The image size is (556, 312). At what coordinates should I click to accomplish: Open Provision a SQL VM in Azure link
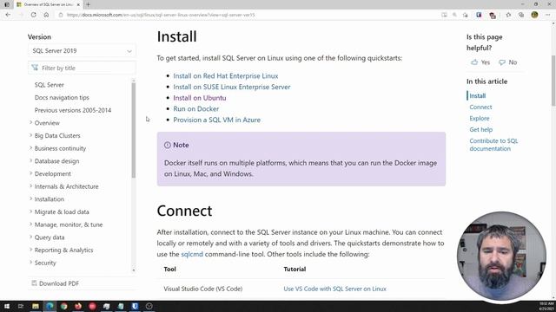(x=216, y=120)
